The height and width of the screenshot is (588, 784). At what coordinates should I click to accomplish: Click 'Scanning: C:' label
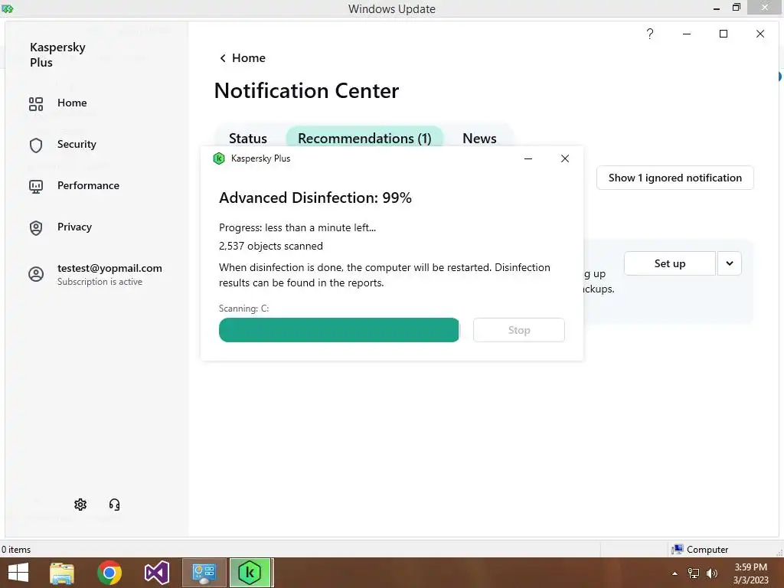click(244, 309)
